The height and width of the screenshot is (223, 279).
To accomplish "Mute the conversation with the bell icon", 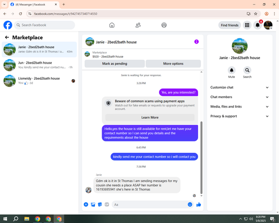I will click(232, 70).
